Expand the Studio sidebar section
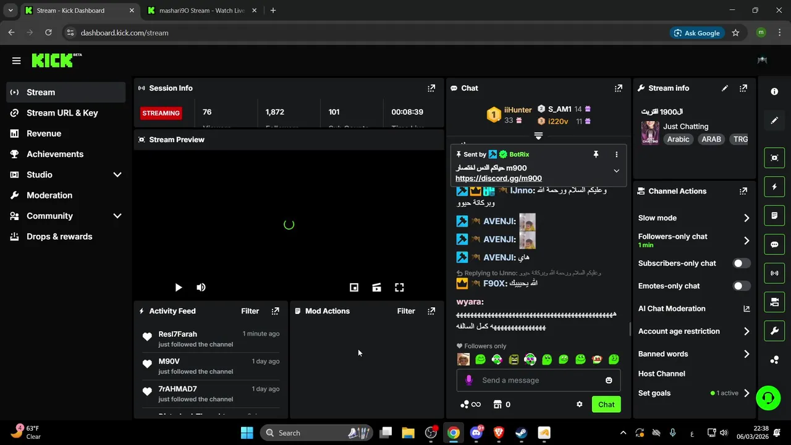 click(117, 175)
